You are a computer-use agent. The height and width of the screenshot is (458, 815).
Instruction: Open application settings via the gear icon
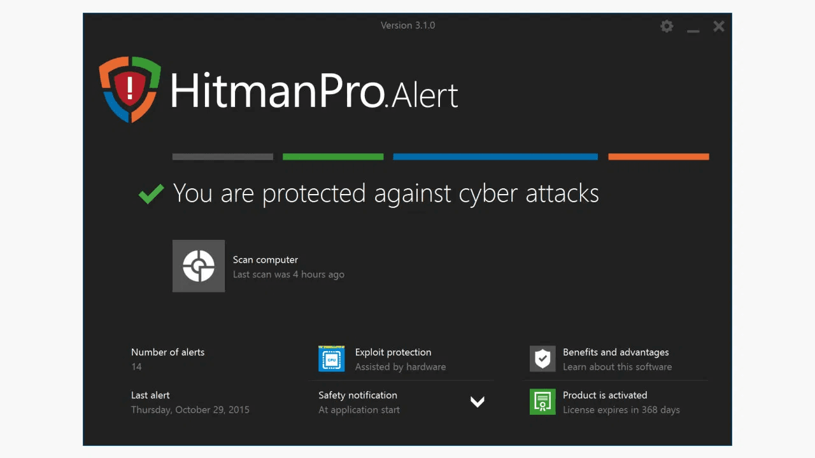click(x=667, y=26)
